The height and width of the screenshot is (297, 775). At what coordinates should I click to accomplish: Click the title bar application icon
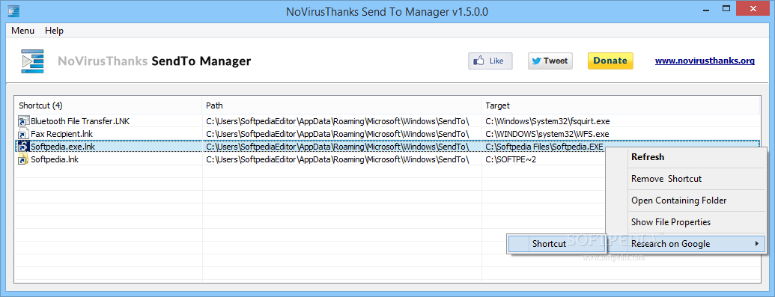pyautogui.click(x=13, y=11)
